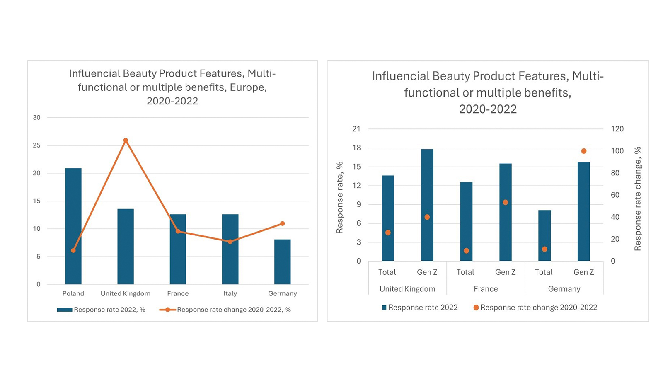Select the orange dot on France Gen Z bar
The height and width of the screenshot is (373, 663).
point(506,202)
